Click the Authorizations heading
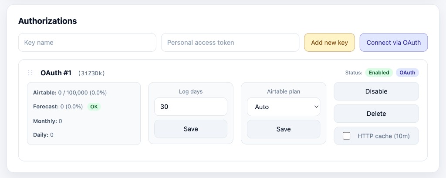The height and width of the screenshot is (178, 446). point(47,20)
